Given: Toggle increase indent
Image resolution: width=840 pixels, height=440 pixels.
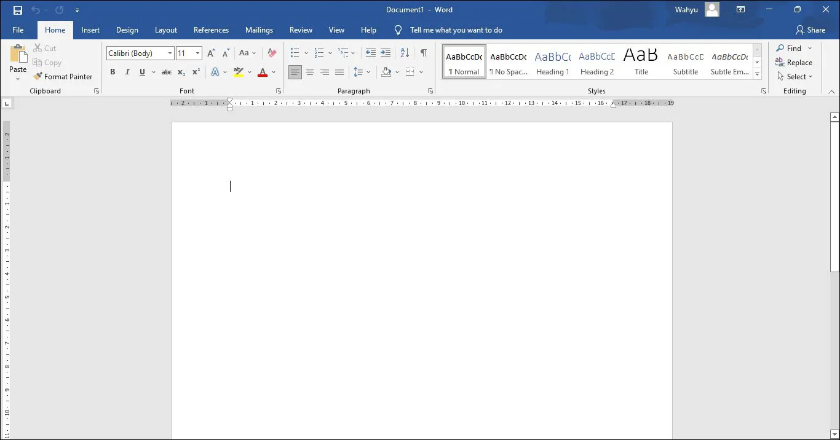Looking at the screenshot, I should click(386, 53).
